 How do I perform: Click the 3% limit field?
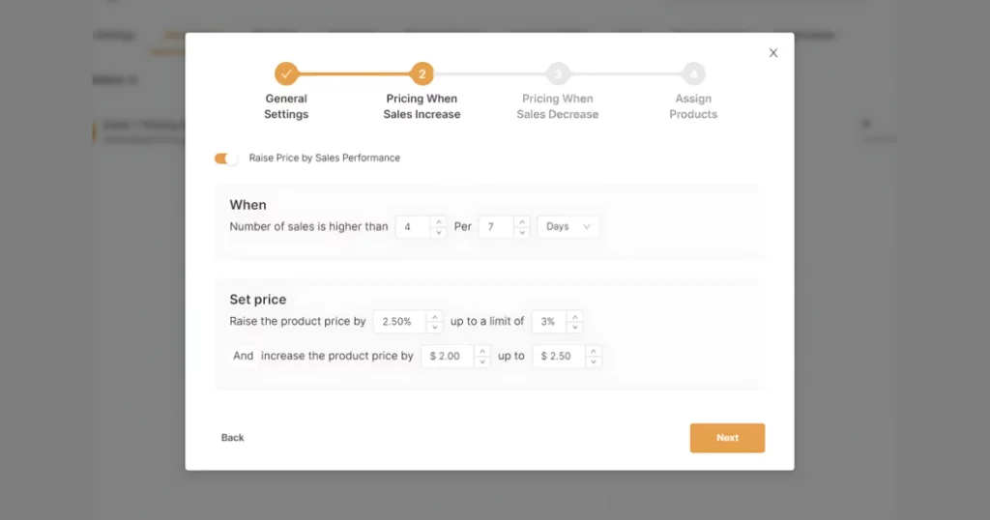549,321
